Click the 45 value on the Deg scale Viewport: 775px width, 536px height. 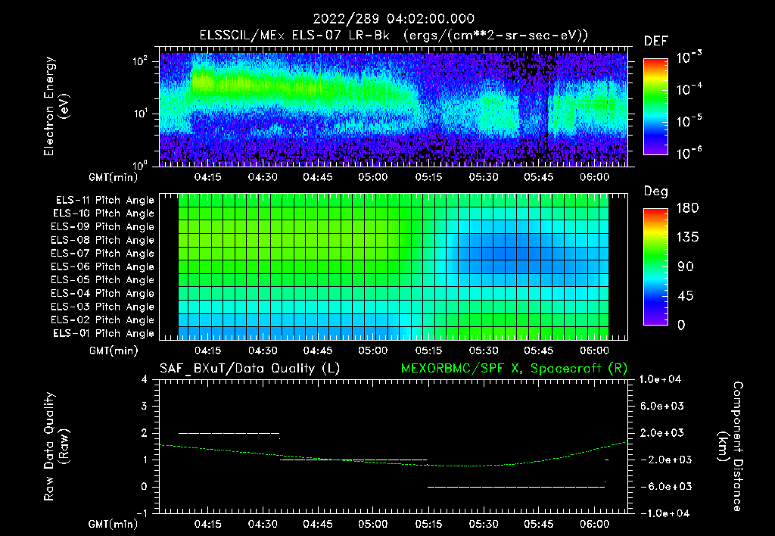click(685, 296)
